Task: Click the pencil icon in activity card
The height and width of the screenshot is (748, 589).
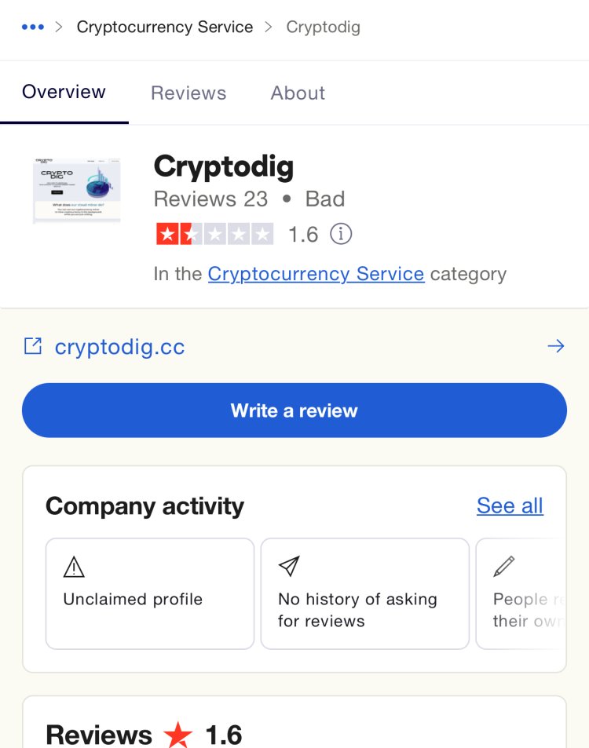Action: (504, 566)
